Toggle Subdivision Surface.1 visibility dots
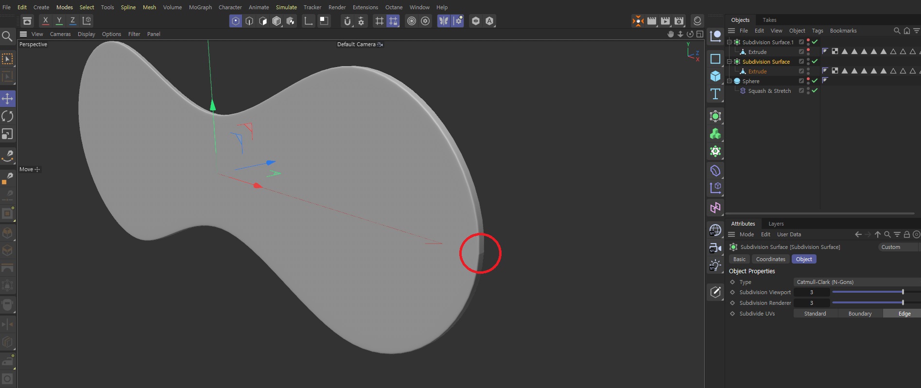This screenshot has height=388, width=921. [808, 42]
